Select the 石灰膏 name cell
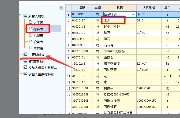The width and height of the screenshot is (180, 118). click(x=120, y=45)
